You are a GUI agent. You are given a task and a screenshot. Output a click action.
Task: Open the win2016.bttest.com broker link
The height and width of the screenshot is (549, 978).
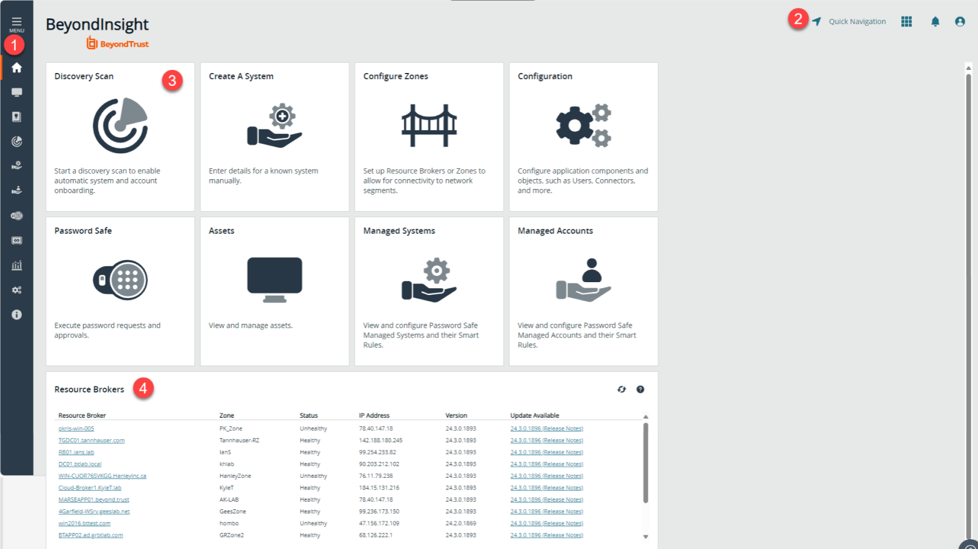[x=85, y=523]
